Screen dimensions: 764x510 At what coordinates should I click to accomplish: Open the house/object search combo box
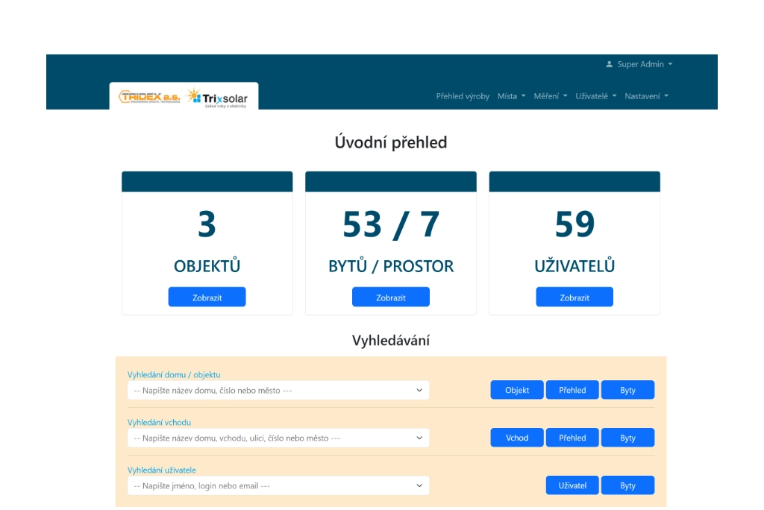(x=278, y=390)
